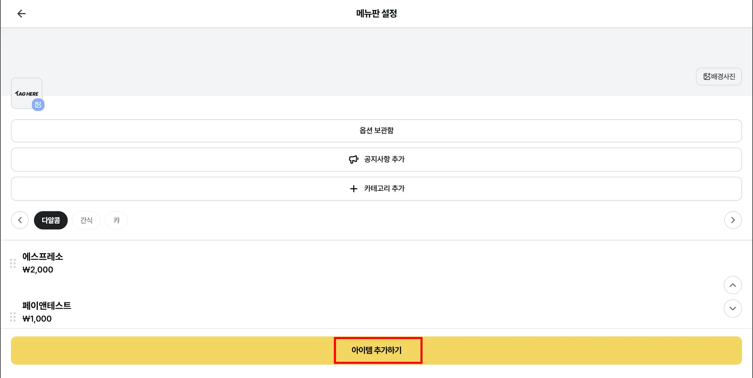Click 카테고리 추가 button
Screen dimensions: 753x378
pos(384,189)
